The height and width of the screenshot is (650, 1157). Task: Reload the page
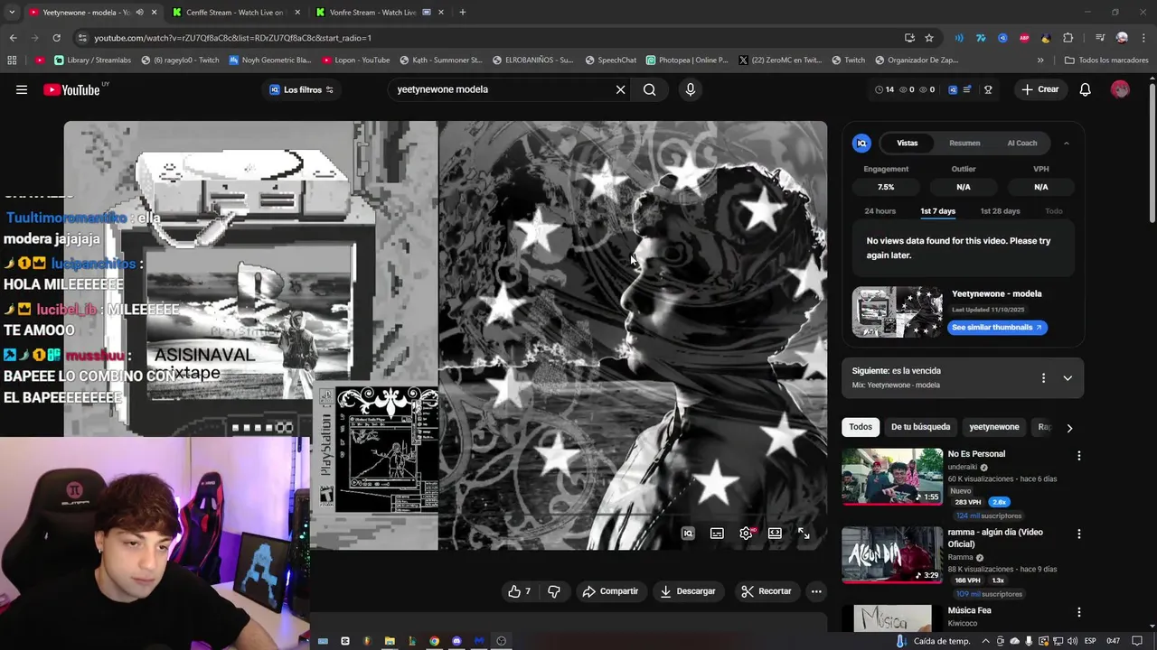(x=56, y=38)
